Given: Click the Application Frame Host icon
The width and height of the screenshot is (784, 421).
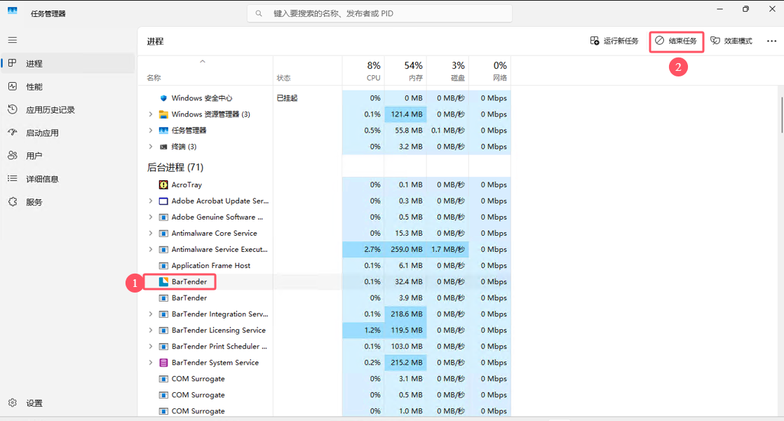Looking at the screenshot, I should point(163,265).
